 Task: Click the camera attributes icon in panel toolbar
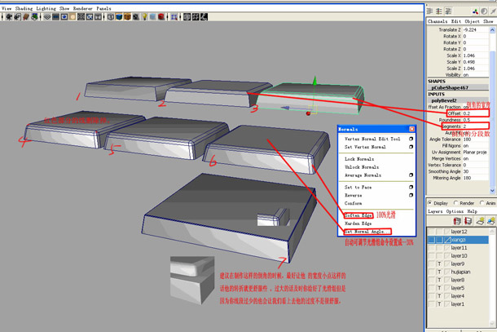coord(18,16)
